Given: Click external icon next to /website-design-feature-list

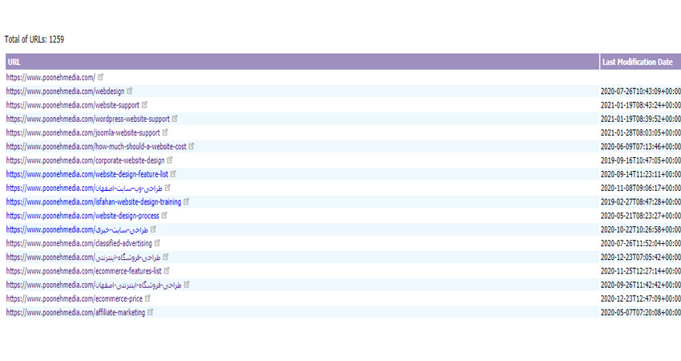Looking at the screenshot, I should (x=173, y=174).
